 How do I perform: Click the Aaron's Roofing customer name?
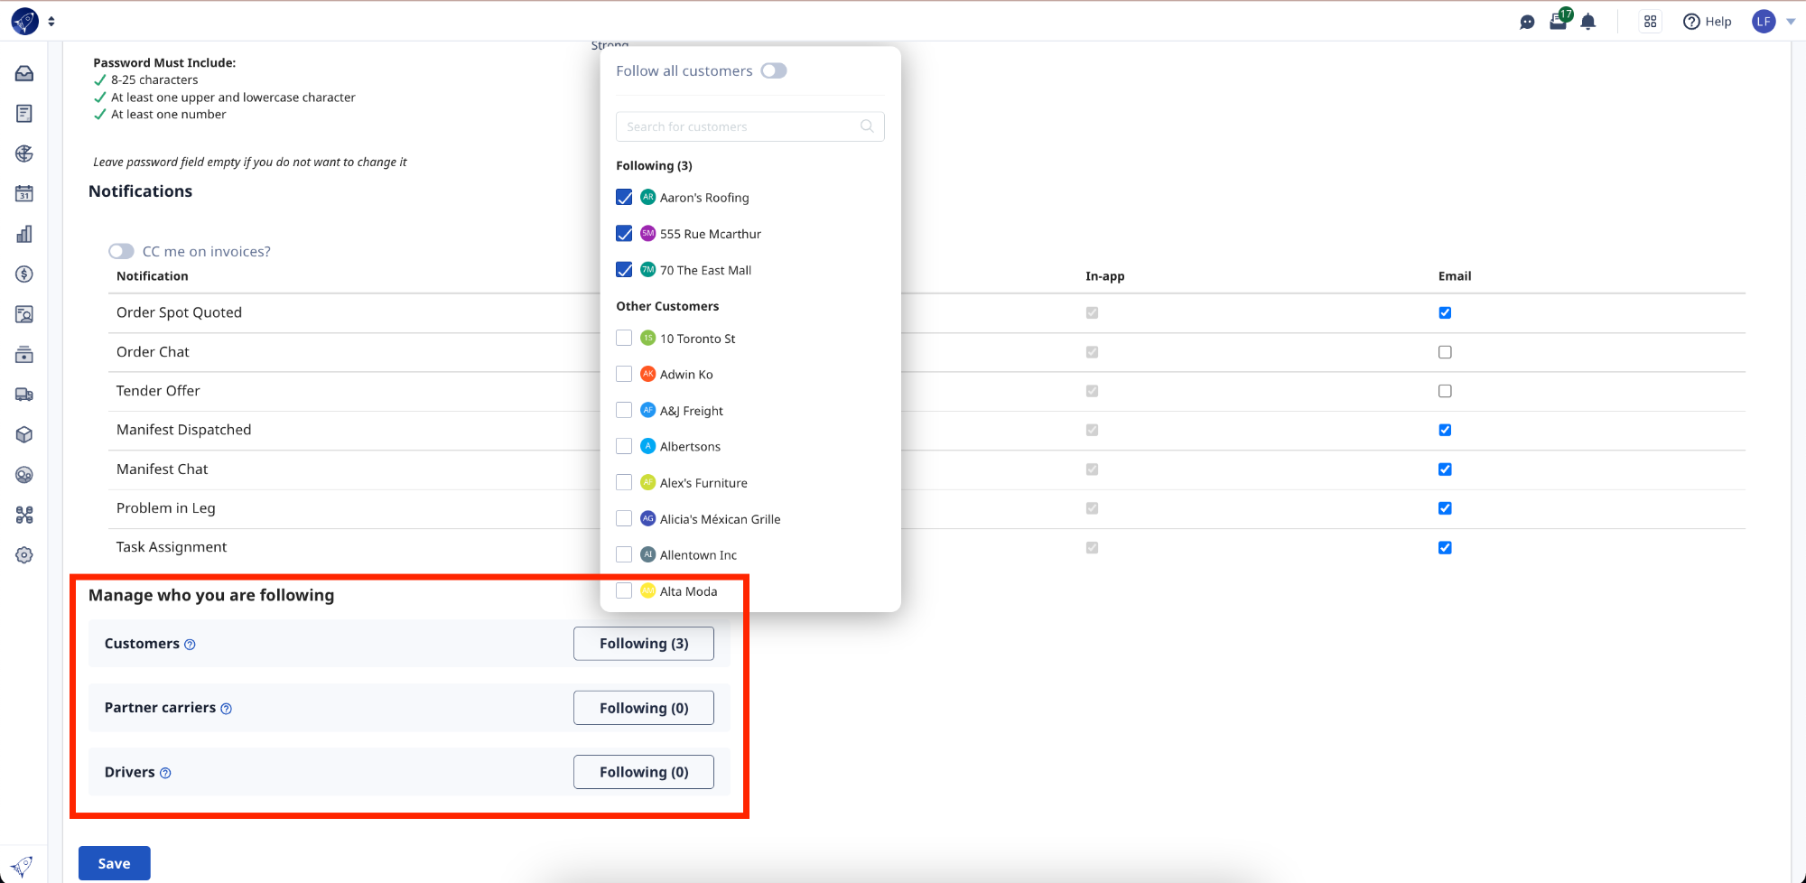(704, 198)
